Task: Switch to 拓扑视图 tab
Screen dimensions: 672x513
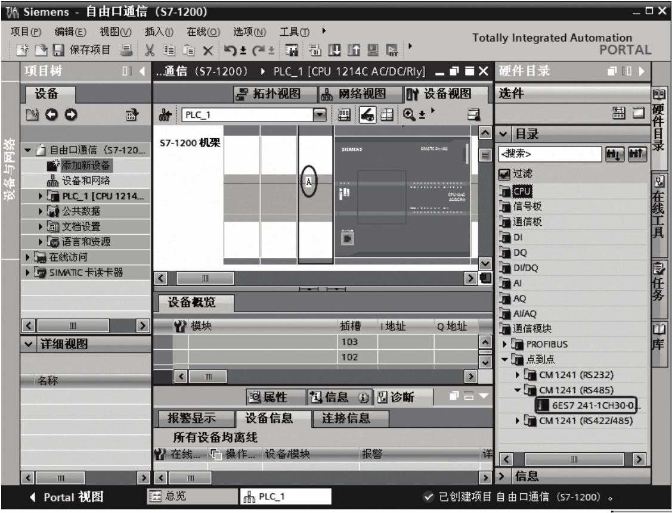Action: (274, 94)
